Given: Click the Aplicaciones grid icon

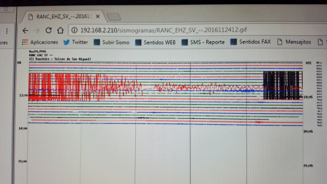Looking at the screenshot, I should point(25,42).
